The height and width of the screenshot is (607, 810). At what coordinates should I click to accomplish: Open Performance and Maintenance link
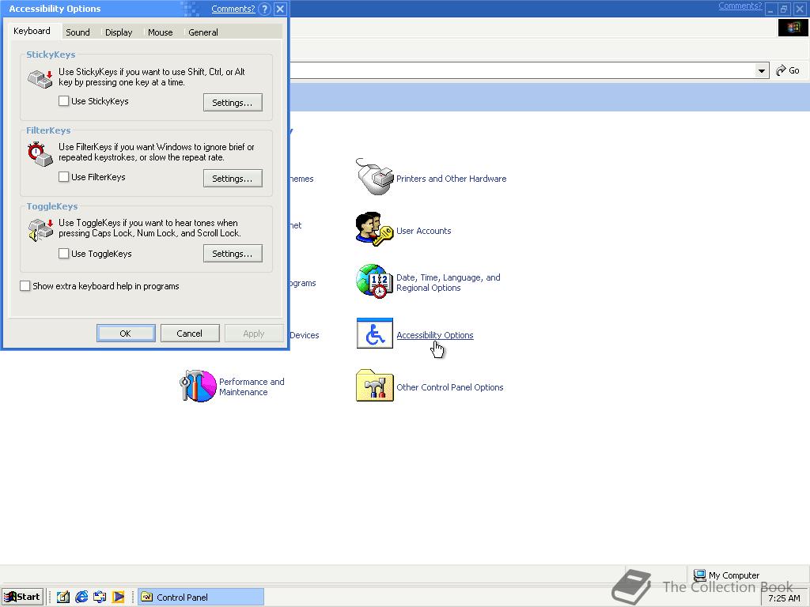tap(252, 386)
